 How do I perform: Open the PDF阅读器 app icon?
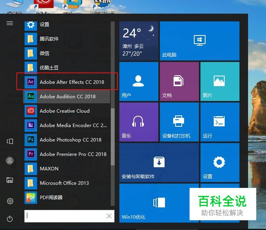[31, 197]
